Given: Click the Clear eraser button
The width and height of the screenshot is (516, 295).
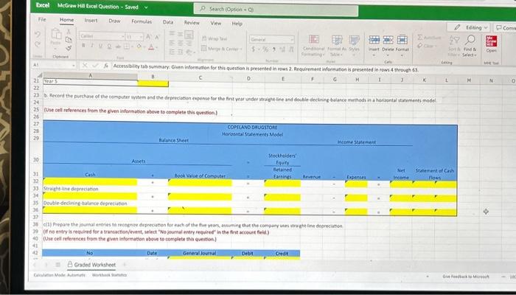Looking at the screenshot, I should pyautogui.click(x=427, y=46).
